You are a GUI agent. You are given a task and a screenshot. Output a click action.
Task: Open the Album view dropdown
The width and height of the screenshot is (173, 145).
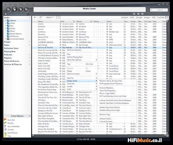pos(50,17)
